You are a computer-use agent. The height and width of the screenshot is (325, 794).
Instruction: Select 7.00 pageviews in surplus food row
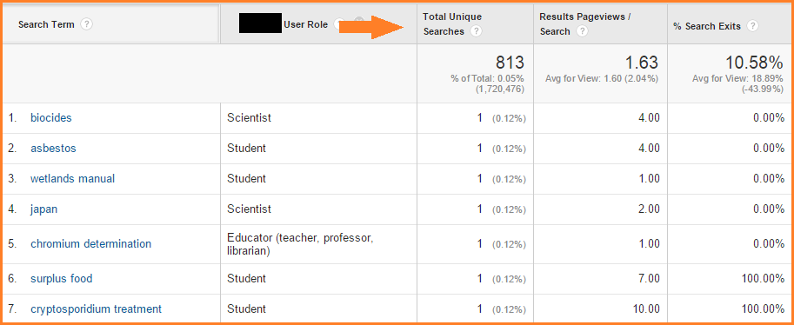pyautogui.click(x=650, y=279)
